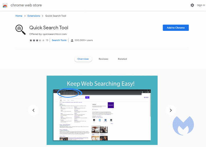Click the Sign in link
Image resolution: width=206 pixels, height=147 pixels.
(201, 5)
